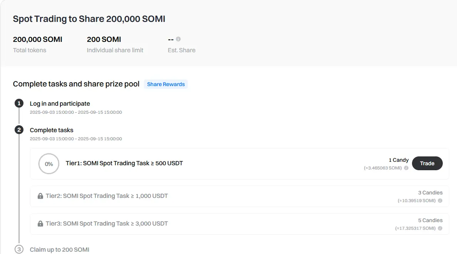Click the Complete tasks step heading
The height and width of the screenshot is (254, 457).
click(52, 130)
